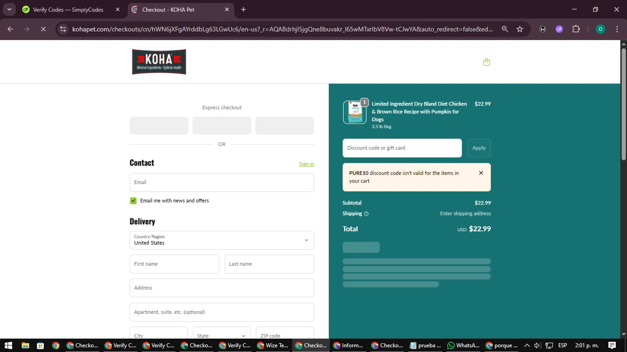627x352 pixels.
Task: Open the prueba notepad taskbar window
Action: point(426,345)
